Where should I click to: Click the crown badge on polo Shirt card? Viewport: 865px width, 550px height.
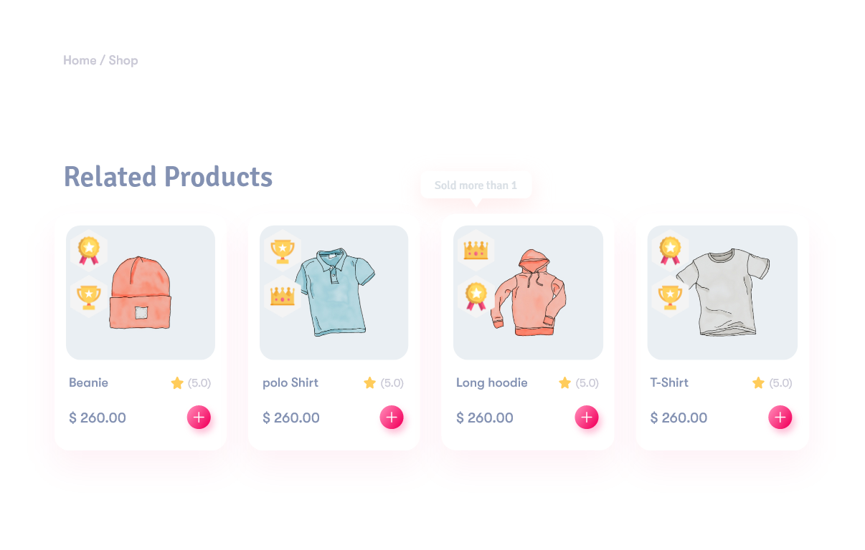(x=283, y=296)
